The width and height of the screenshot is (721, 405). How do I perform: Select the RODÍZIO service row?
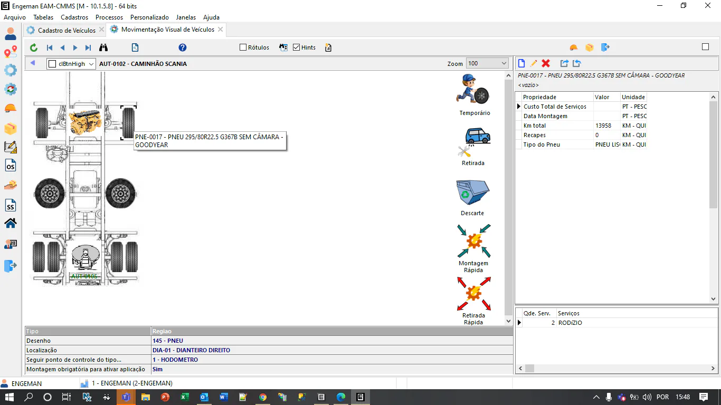(616, 323)
